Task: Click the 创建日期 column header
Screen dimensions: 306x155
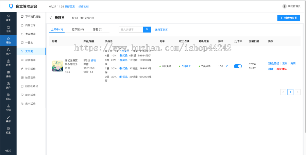Action: pos(254,41)
